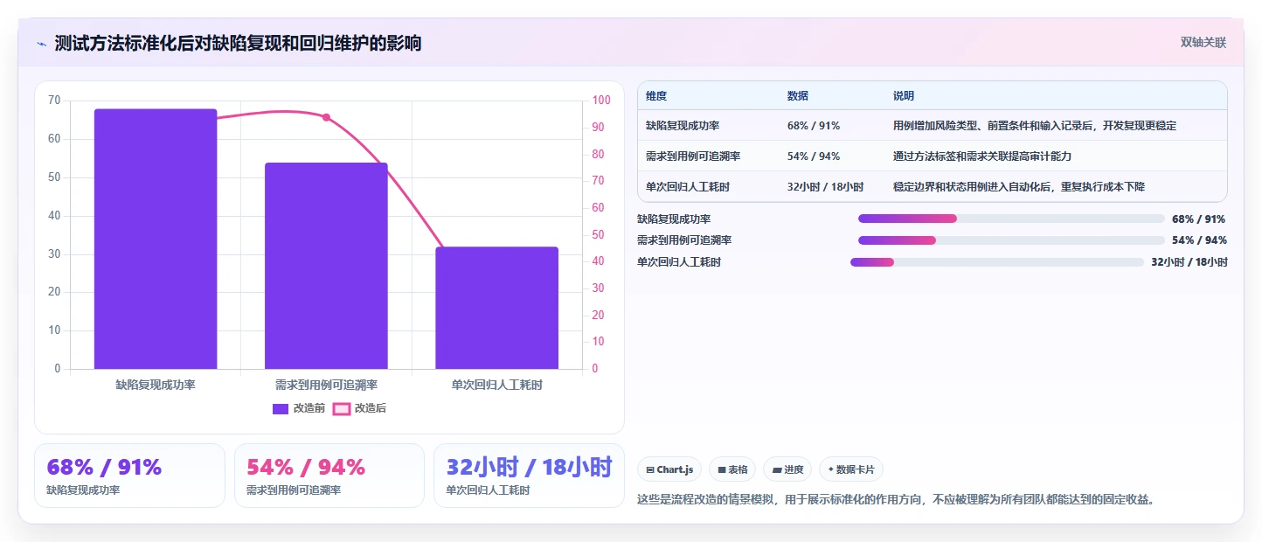Click the purple bar for 需求到用例可追溯率
This screenshot has height=542, width=1262.
point(326,266)
